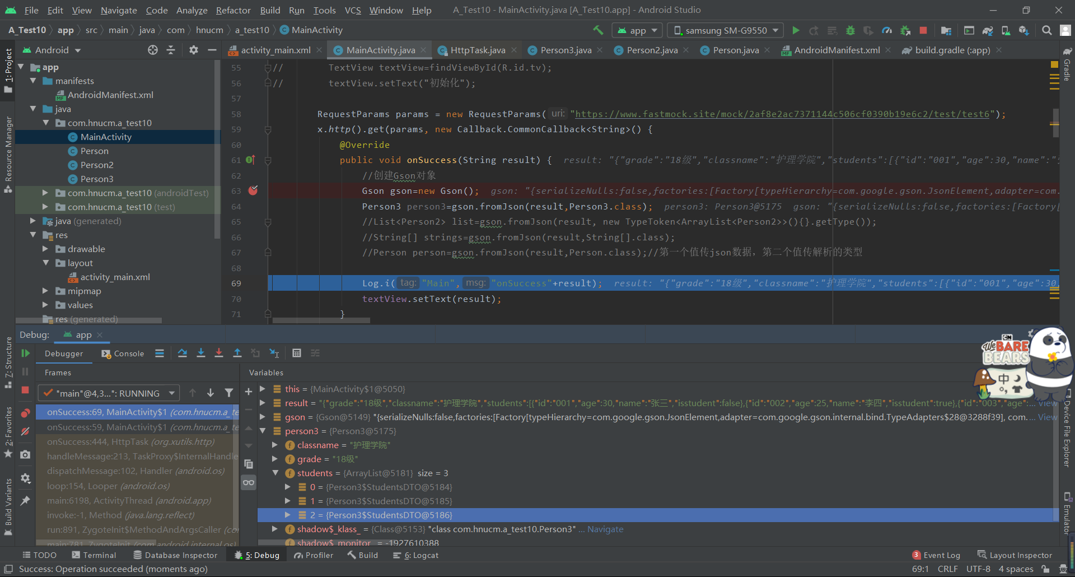This screenshot has width=1075, height=577.
Task: Click the Step Out debugger icon
Action: 237,353
